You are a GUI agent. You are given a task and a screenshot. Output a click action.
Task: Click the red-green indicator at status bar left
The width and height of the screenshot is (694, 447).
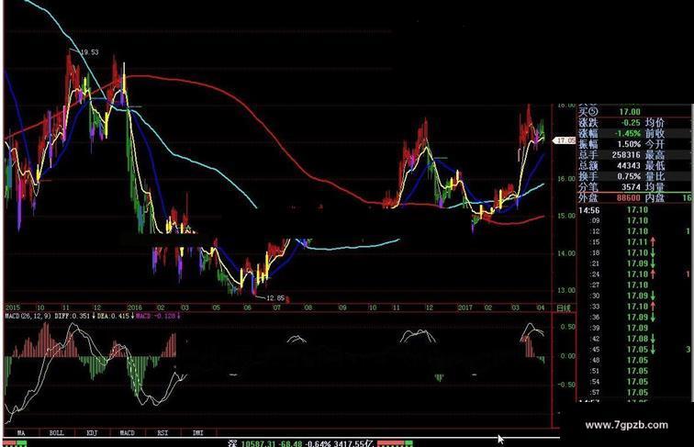click(x=15, y=443)
